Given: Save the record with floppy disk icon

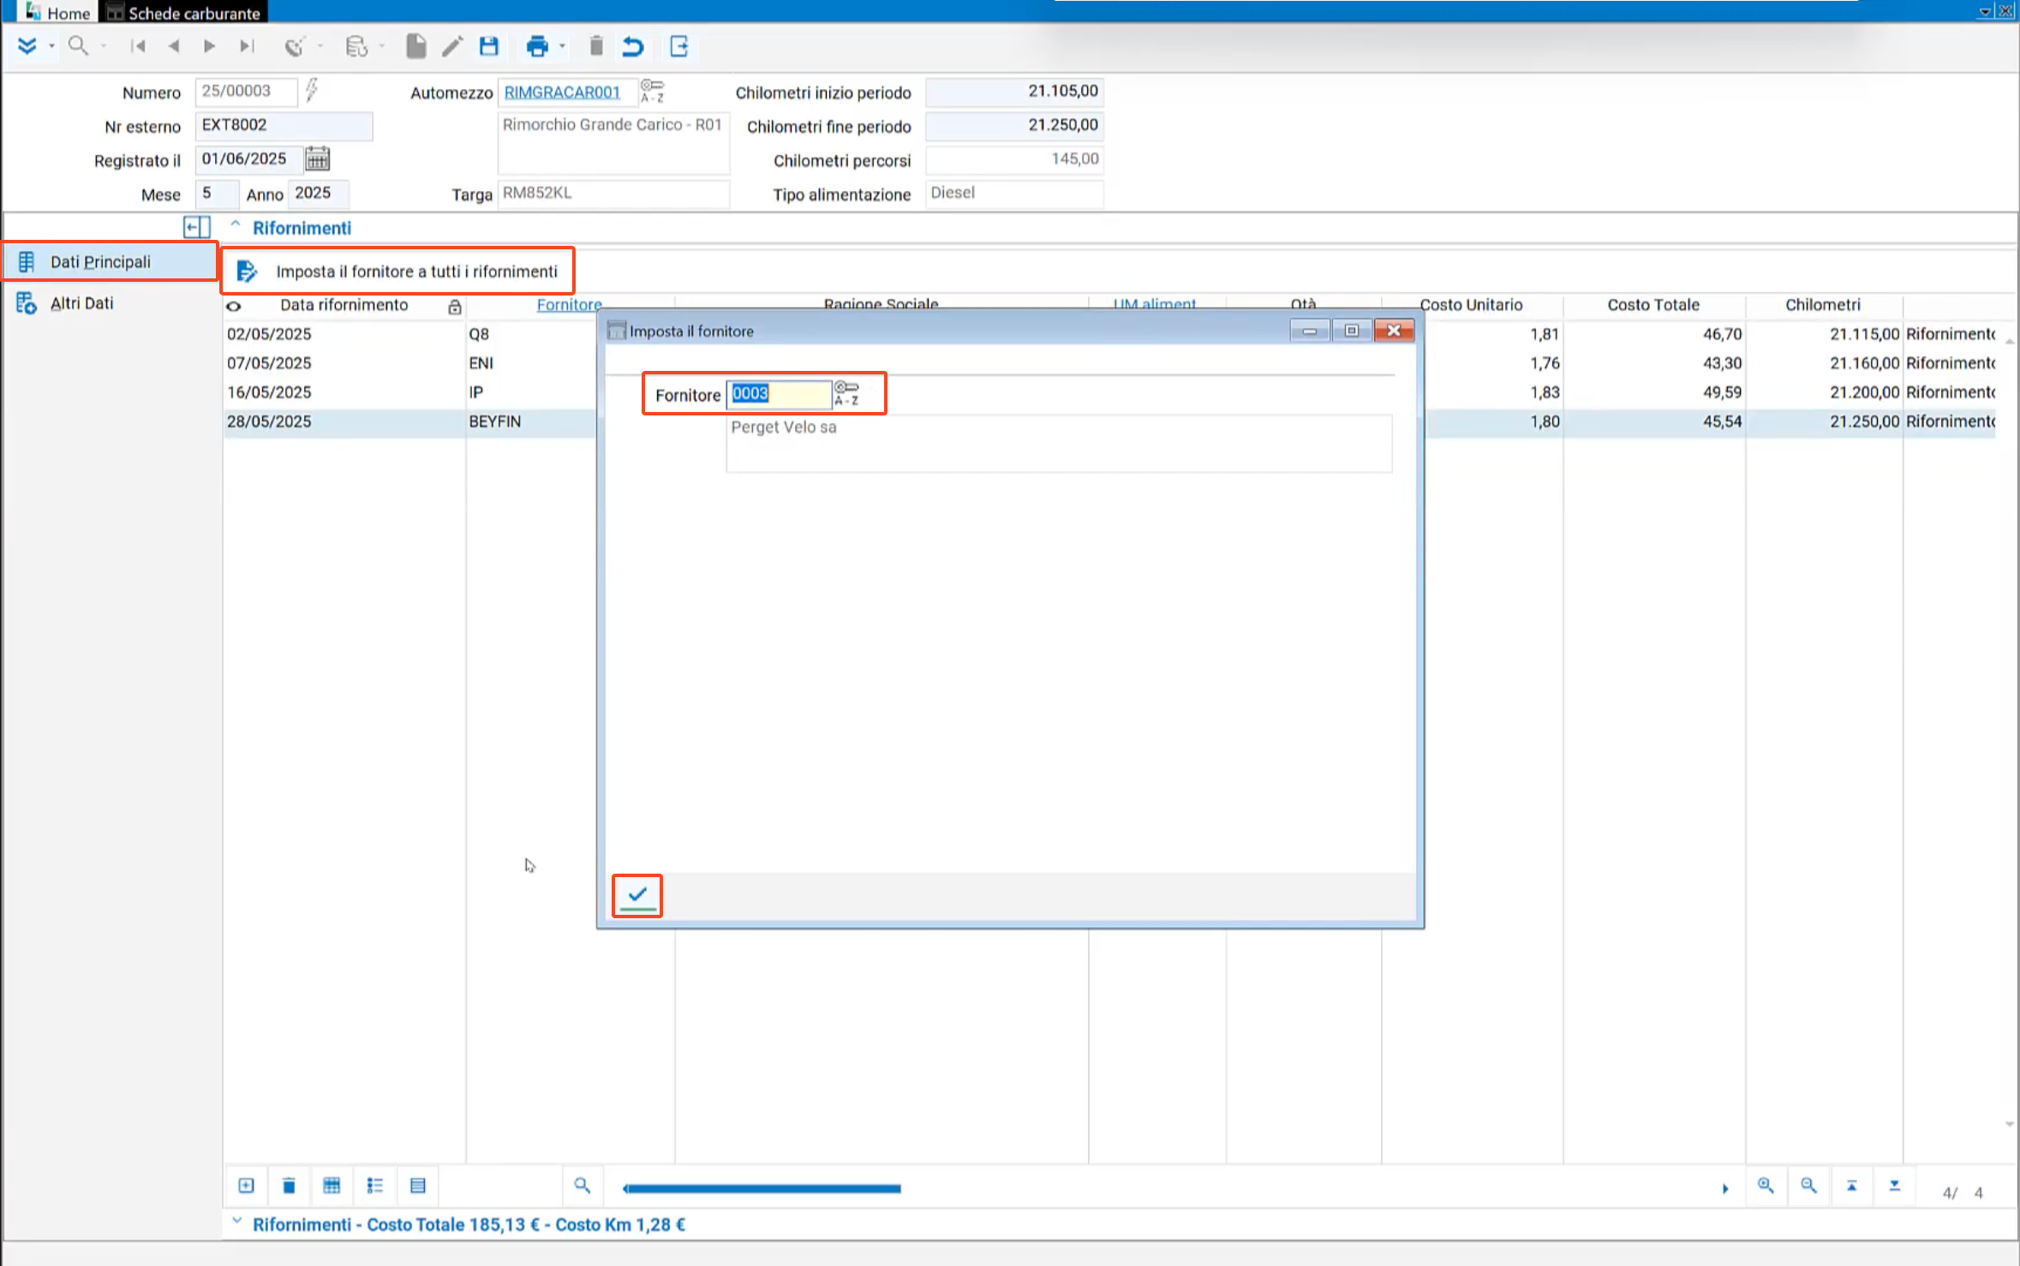Looking at the screenshot, I should [x=489, y=46].
